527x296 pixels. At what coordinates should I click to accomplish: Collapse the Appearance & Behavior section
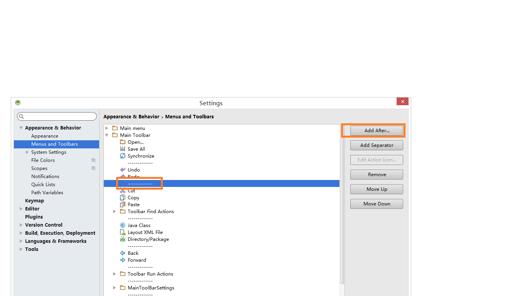pyautogui.click(x=21, y=128)
